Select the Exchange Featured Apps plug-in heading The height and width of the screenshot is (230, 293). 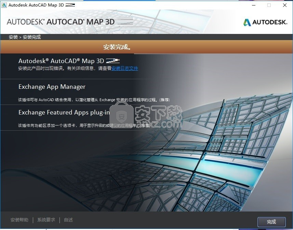[x=64, y=112]
